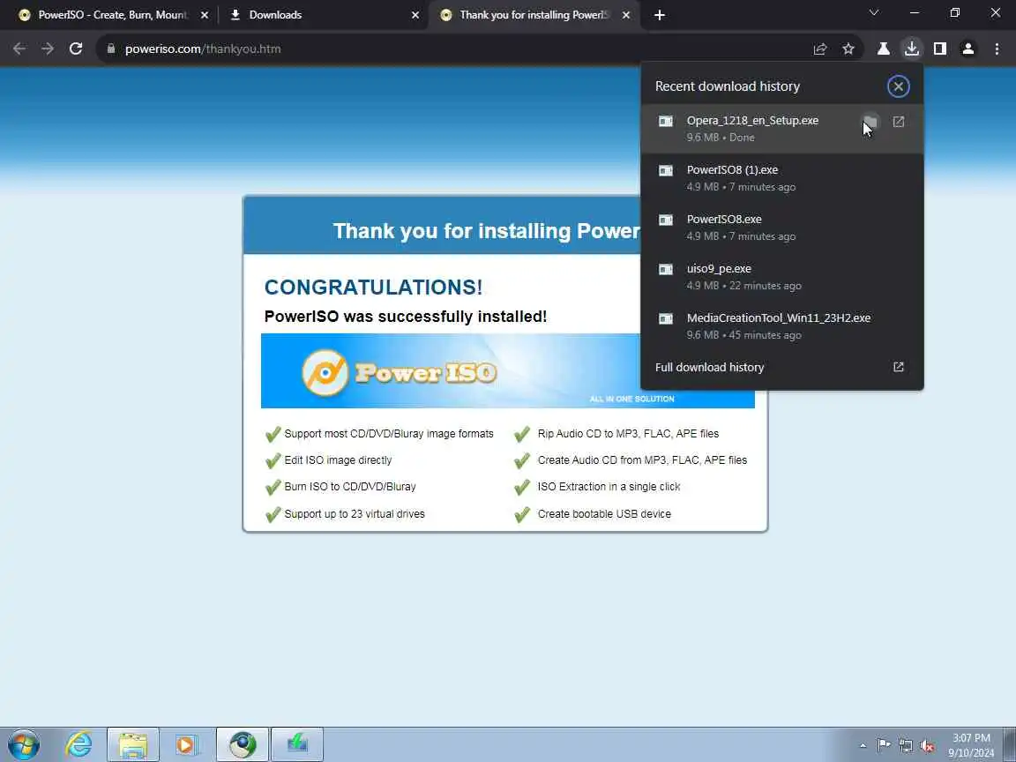This screenshot has width=1016, height=762.
Task: Open PowerISO8.exe download entry
Action: 782,228
